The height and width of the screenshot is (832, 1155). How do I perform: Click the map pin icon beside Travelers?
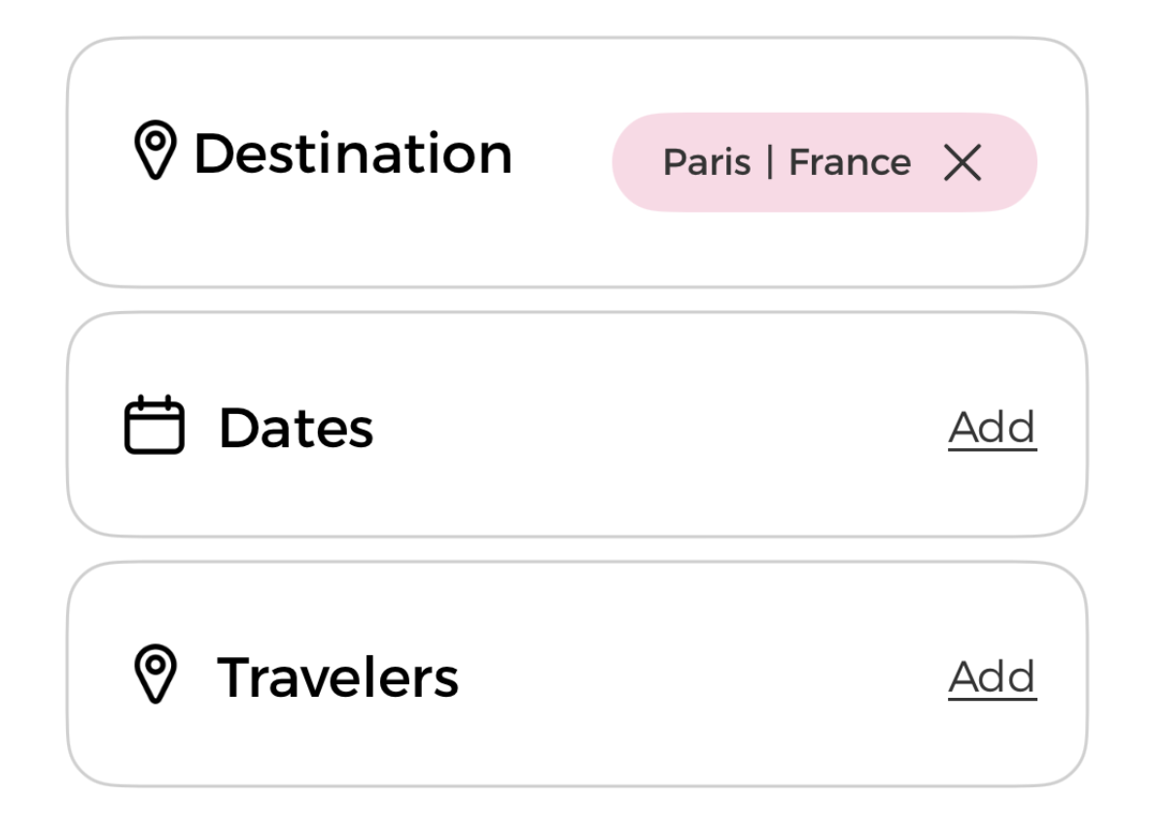tap(157, 674)
